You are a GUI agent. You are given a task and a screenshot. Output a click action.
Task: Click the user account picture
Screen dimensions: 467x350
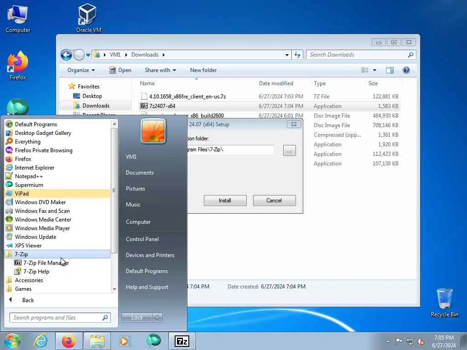[x=153, y=131]
